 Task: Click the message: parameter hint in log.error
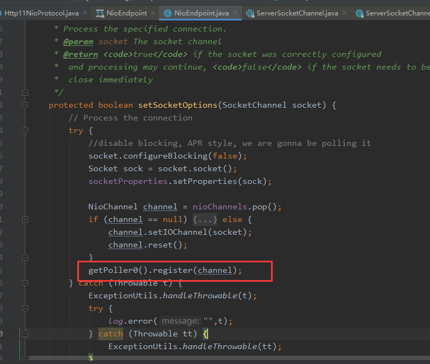tap(180, 321)
